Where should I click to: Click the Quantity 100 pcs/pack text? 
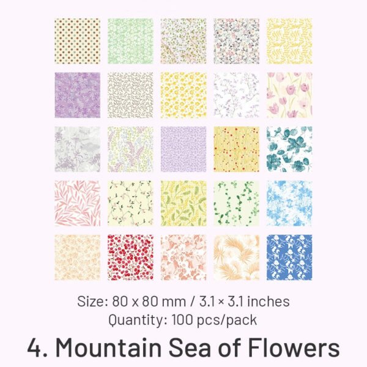point(182,320)
